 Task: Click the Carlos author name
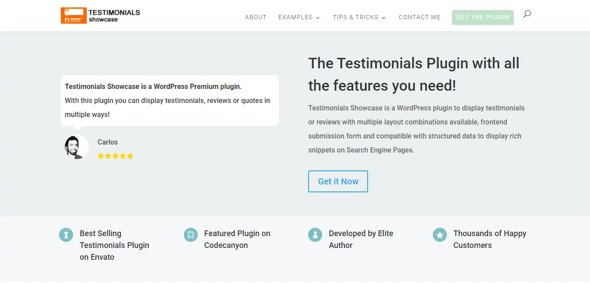[108, 142]
